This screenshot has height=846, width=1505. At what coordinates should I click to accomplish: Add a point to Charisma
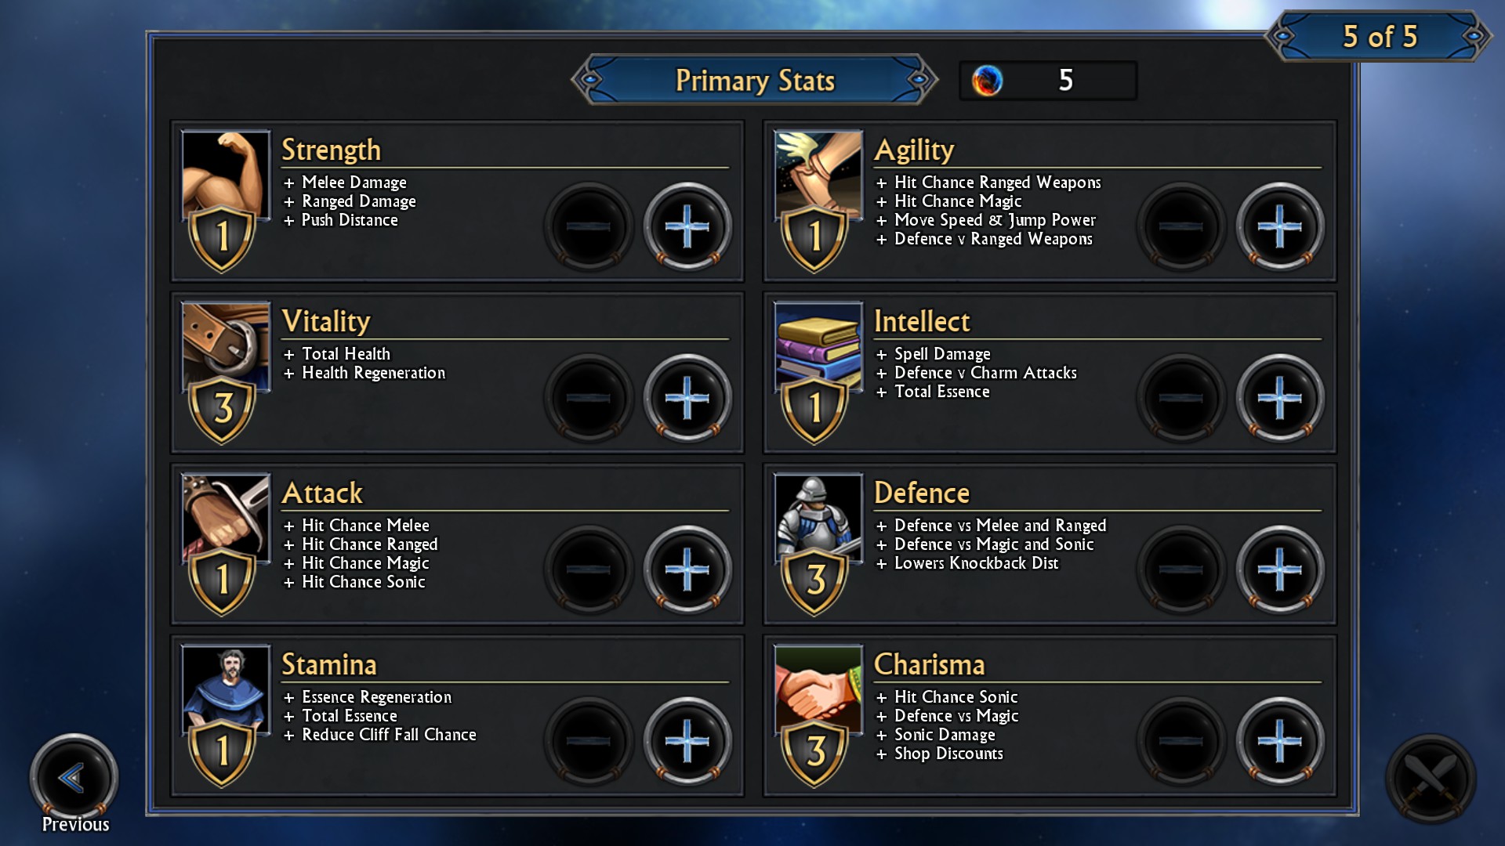tap(1280, 742)
